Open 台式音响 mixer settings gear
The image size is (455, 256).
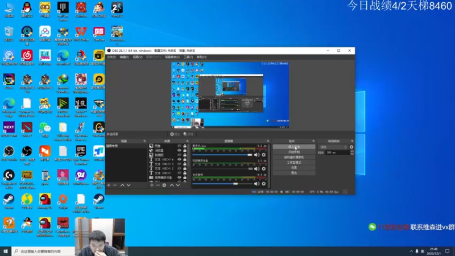click(x=264, y=183)
